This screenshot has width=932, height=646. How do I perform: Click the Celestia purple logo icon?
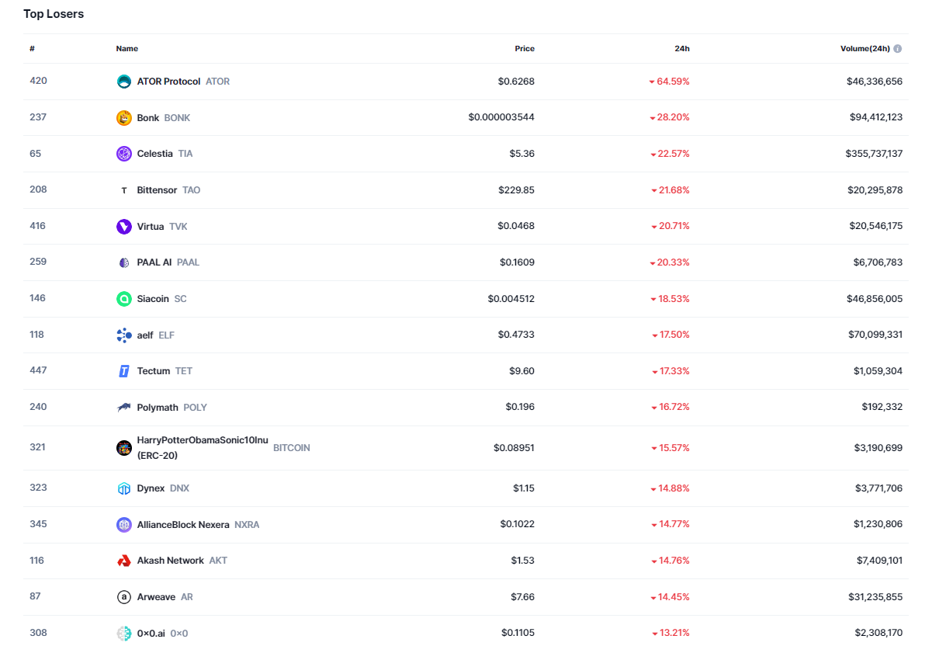coord(123,154)
